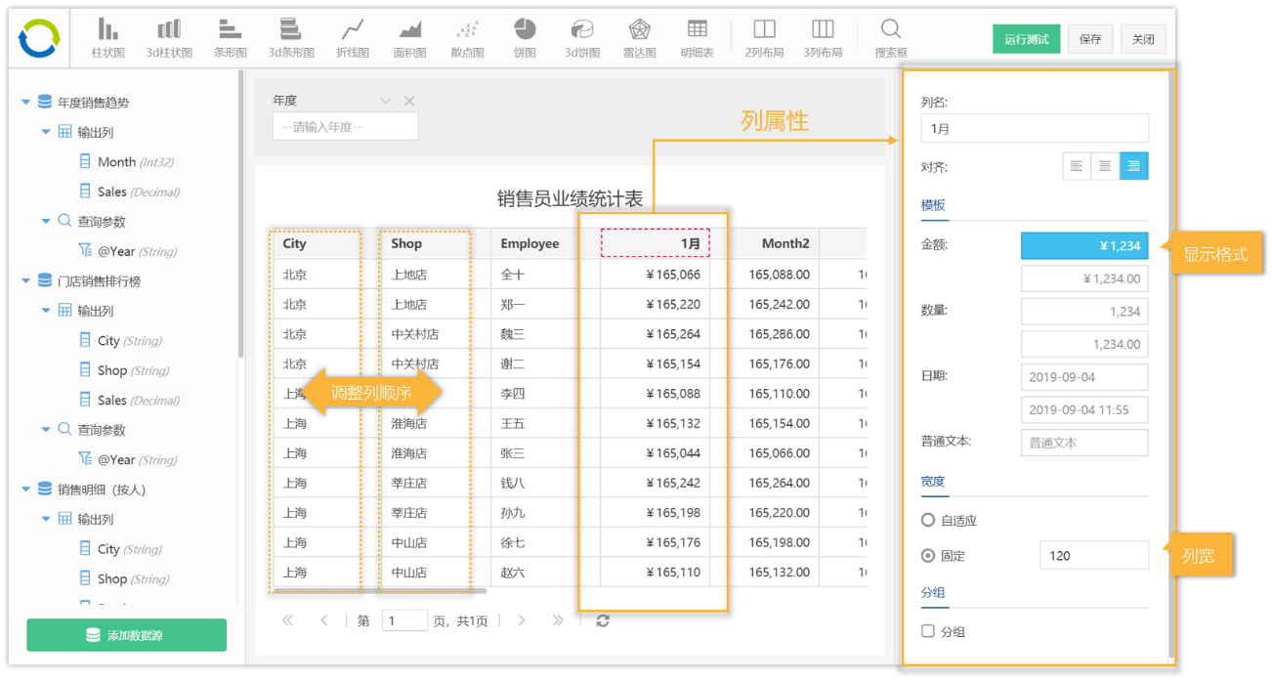Collapse the 门店销售排行榜 tree node
Image resolution: width=1272 pixels, height=681 pixels.
click(x=25, y=280)
